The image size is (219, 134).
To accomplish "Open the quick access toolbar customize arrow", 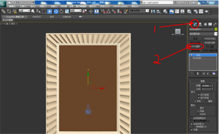I will click(33, 3).
